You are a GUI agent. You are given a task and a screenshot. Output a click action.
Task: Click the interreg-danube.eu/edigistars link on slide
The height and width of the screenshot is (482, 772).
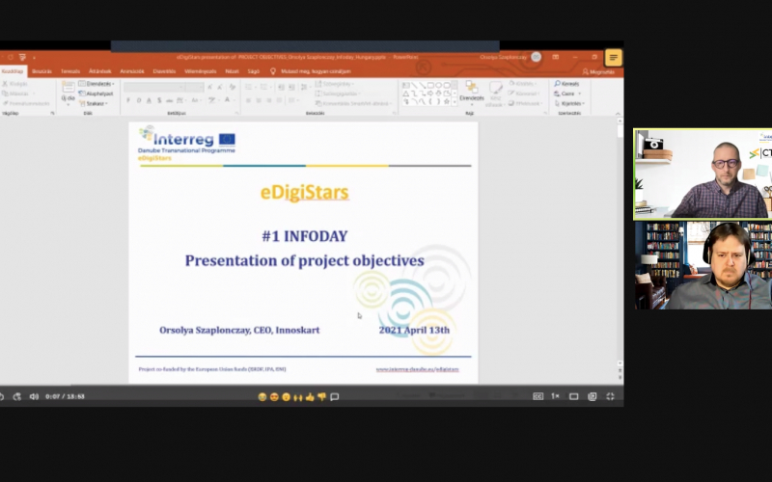click(x=418, y=369)
